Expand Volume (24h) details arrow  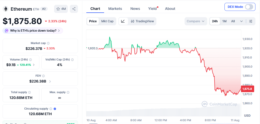(x=34, y=65)
